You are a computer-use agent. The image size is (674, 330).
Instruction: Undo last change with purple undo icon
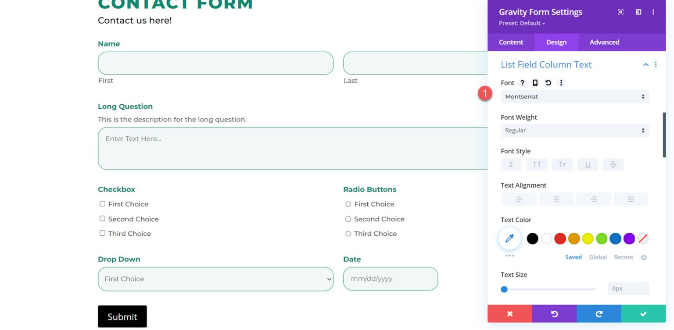point(554,314)
